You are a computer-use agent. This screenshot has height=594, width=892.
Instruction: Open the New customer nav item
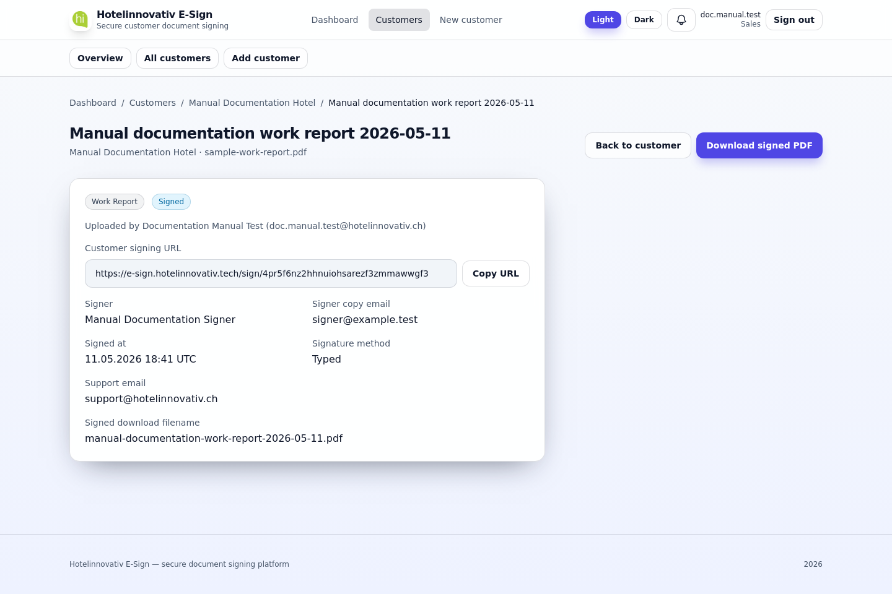coord(471,20)
